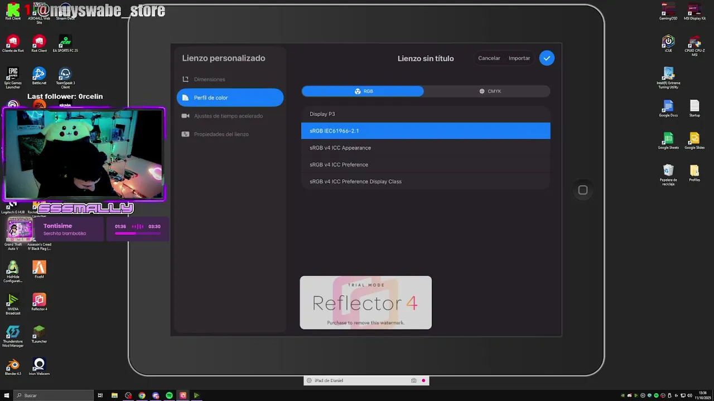This screenshot has height=401, width=714.
Task: Open Reflector 4 desktop icon
Action: tap(39, 302)
